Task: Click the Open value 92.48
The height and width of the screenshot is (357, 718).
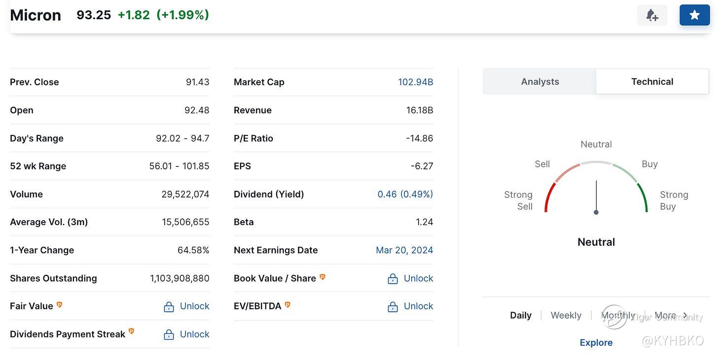Action: [x=197, y=110]
